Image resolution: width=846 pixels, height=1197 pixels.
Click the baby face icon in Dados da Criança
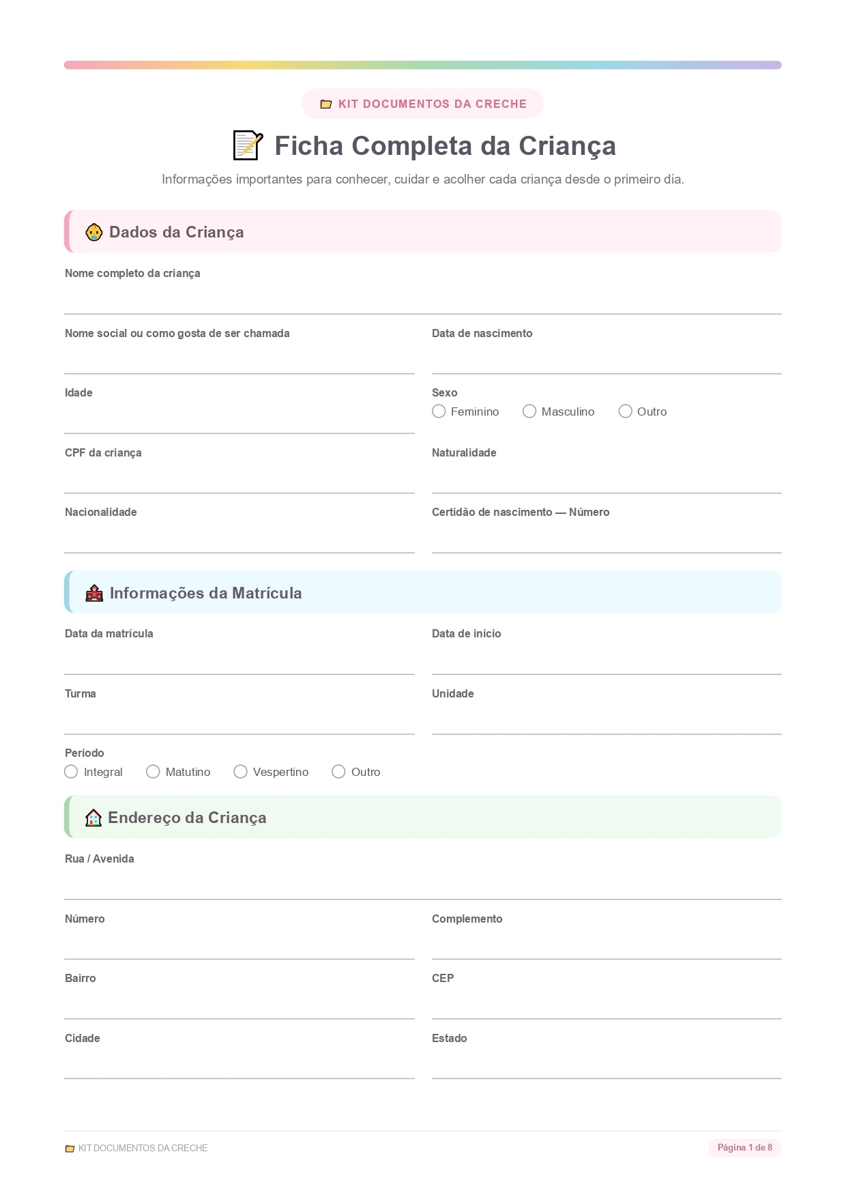94,232
